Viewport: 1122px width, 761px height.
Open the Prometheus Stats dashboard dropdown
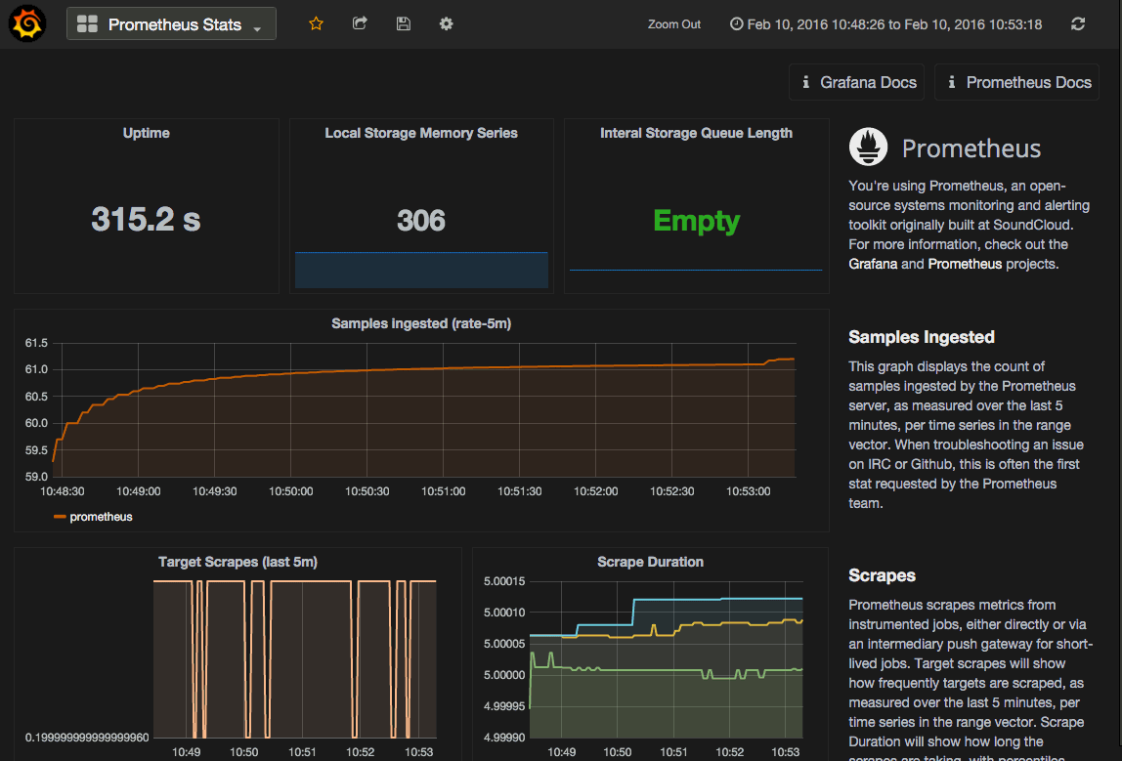(171, 24)
